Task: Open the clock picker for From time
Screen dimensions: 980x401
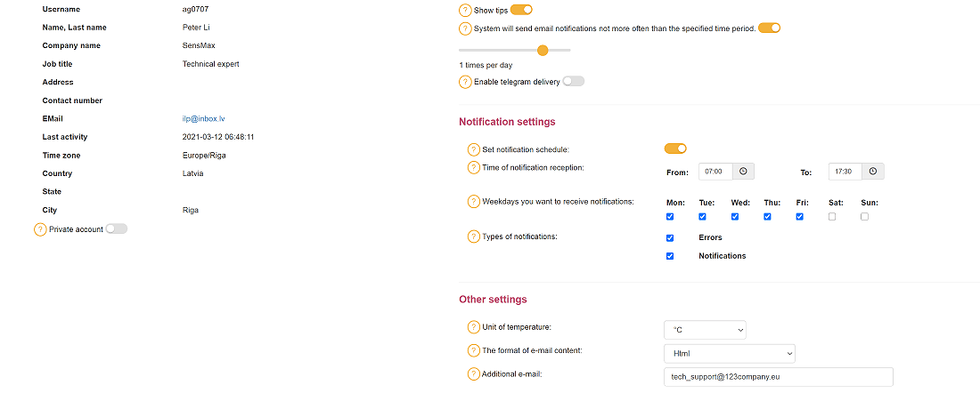Action: pyautogui.click(x=744, y=172)
